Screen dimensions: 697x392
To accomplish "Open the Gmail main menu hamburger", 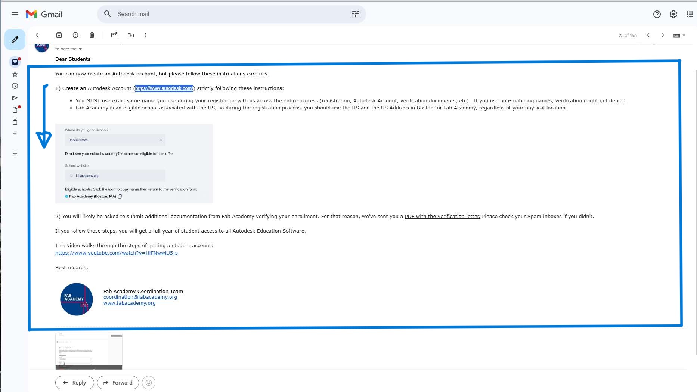I will [x=15, y=14].
